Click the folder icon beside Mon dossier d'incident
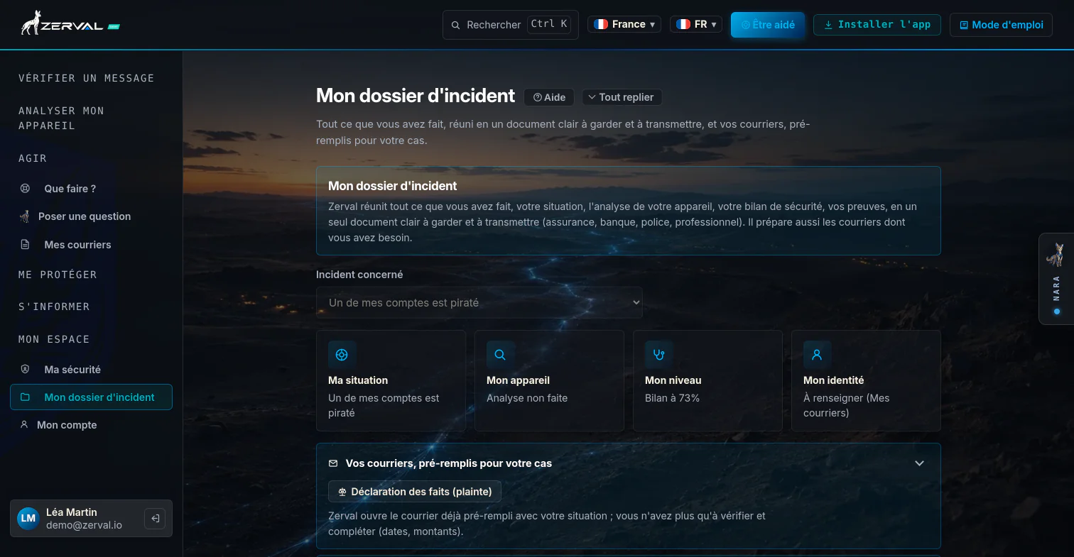1074x557 pixels. click(25, 397)
